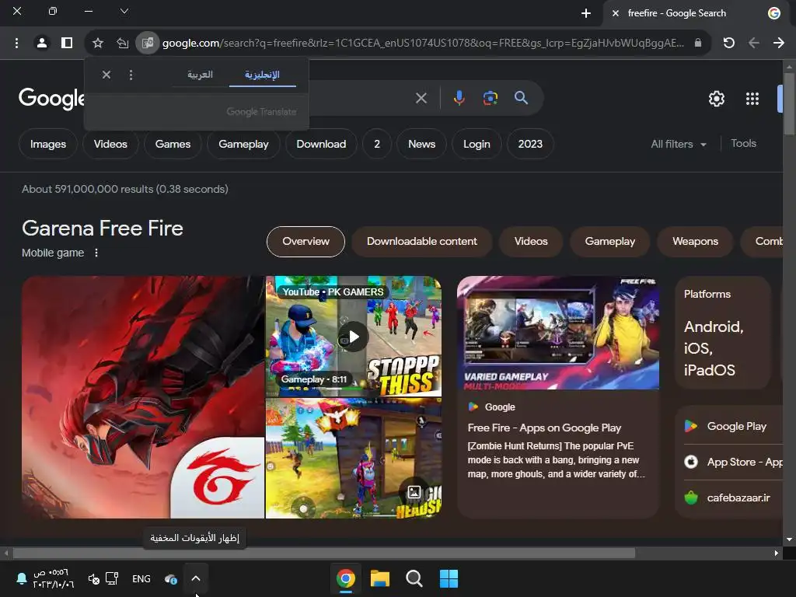
Task: Bookmark this page with the star icon
Action: [98, 44]
